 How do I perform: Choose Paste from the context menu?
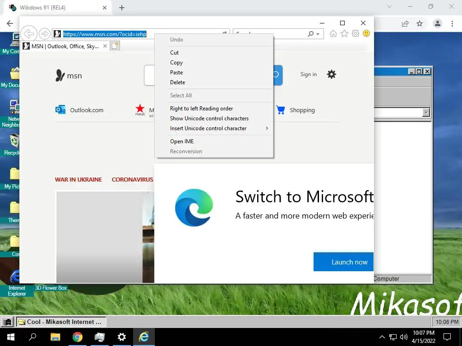coord(213,73)
